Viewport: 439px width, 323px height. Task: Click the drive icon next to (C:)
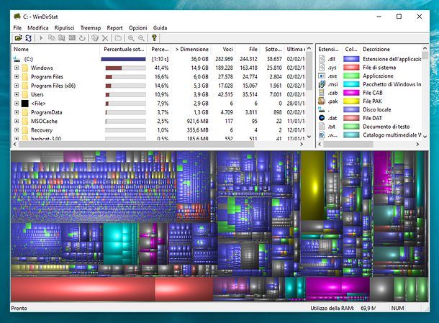[17, 59]
